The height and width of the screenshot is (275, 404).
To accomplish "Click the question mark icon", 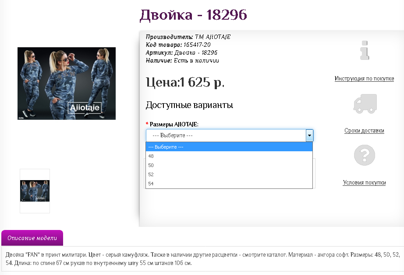I will pyautogui.click(x=364, y=155).
